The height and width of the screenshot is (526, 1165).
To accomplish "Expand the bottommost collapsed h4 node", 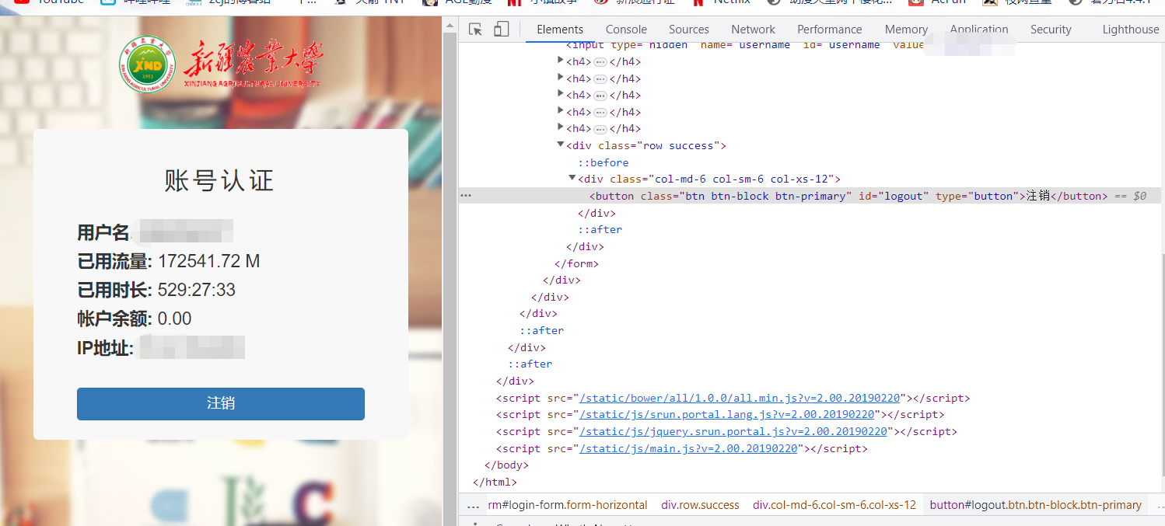I will tap(561, 128).
